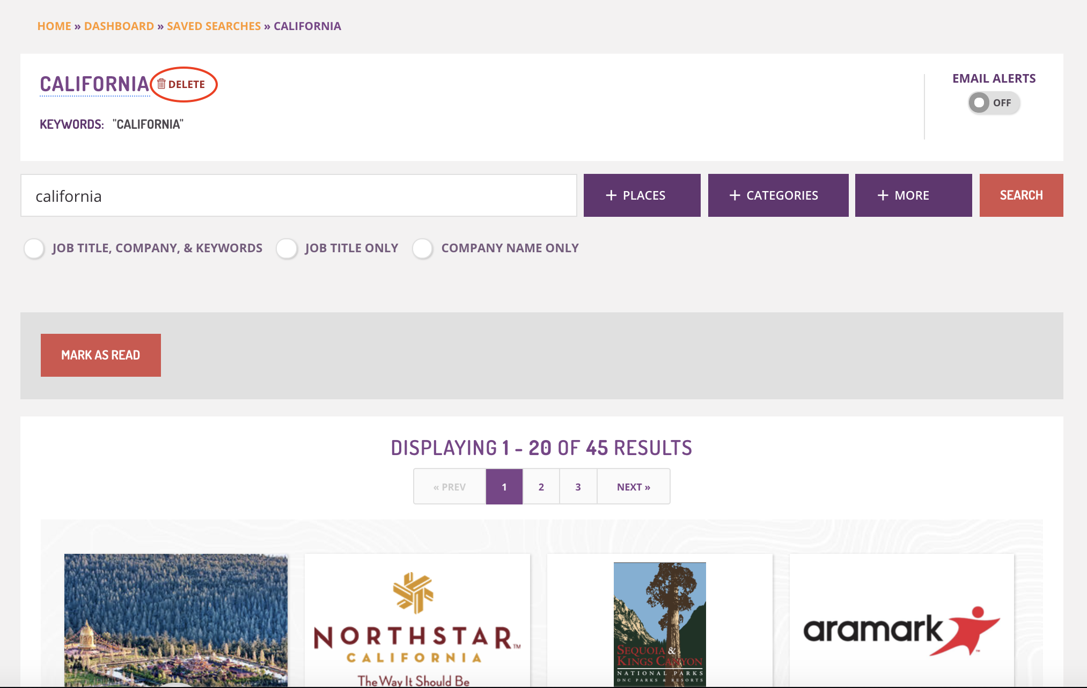Mark results as read

pyautogui.click(x=101, y=355)
